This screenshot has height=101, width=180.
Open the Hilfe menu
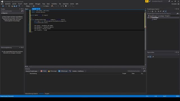click(x=77, y=4)
